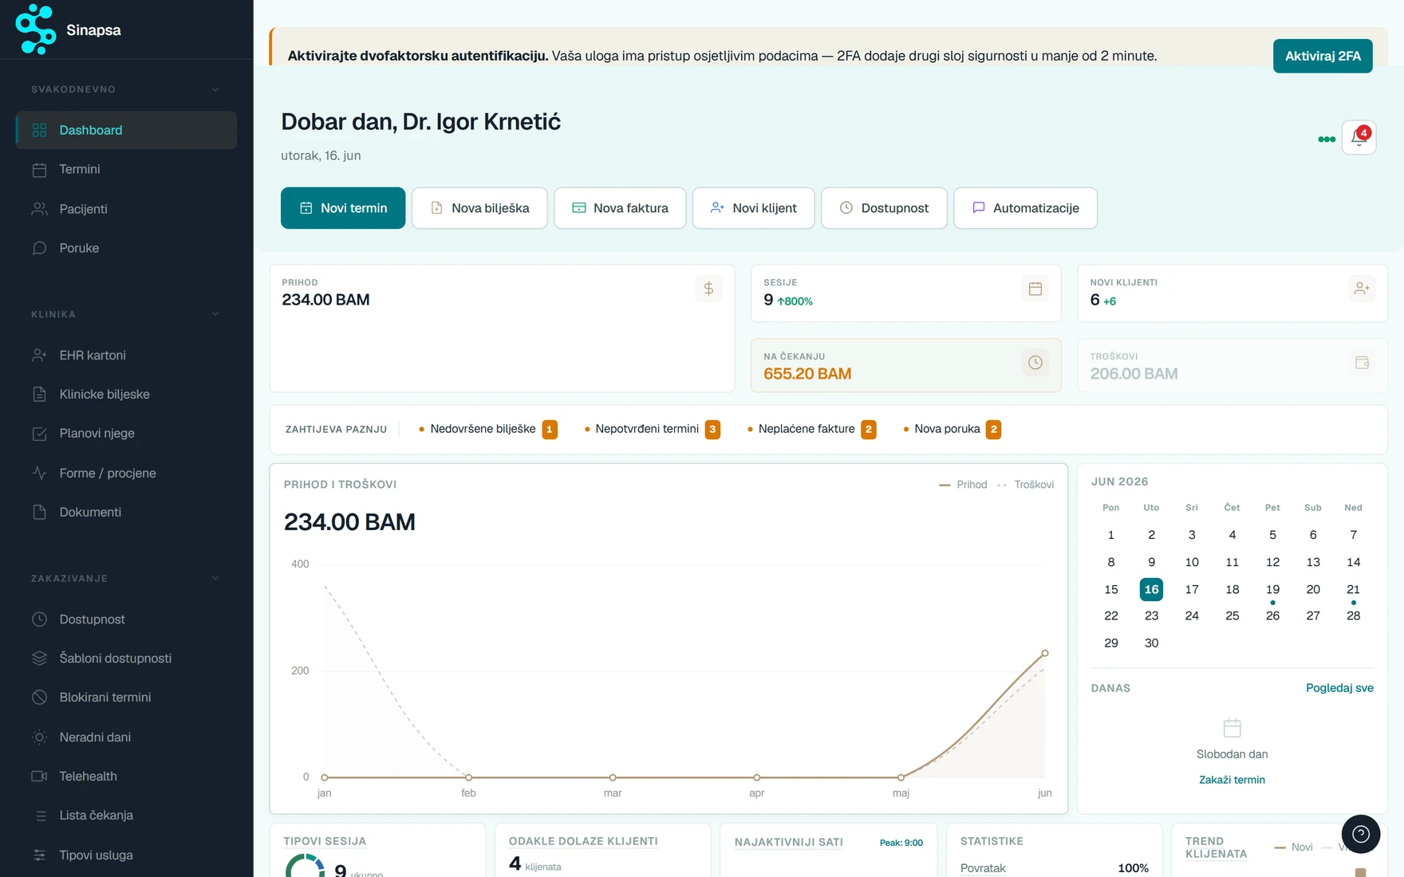The image size is (1404, 877).
Task: Click the JUN 2026 calendar title
Action: pos(1120,482)
